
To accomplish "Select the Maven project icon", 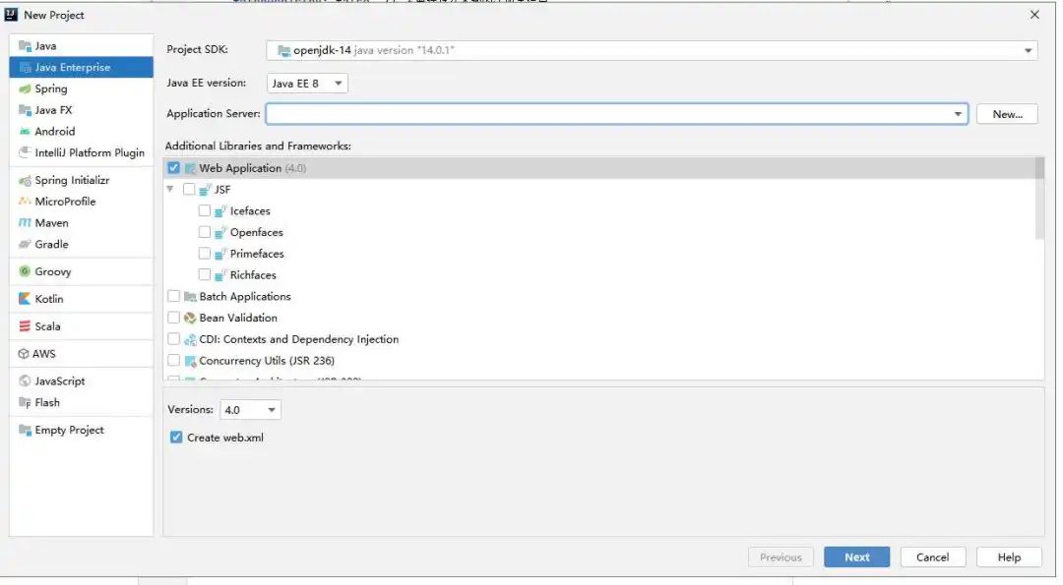I will [x=25, y=223].
